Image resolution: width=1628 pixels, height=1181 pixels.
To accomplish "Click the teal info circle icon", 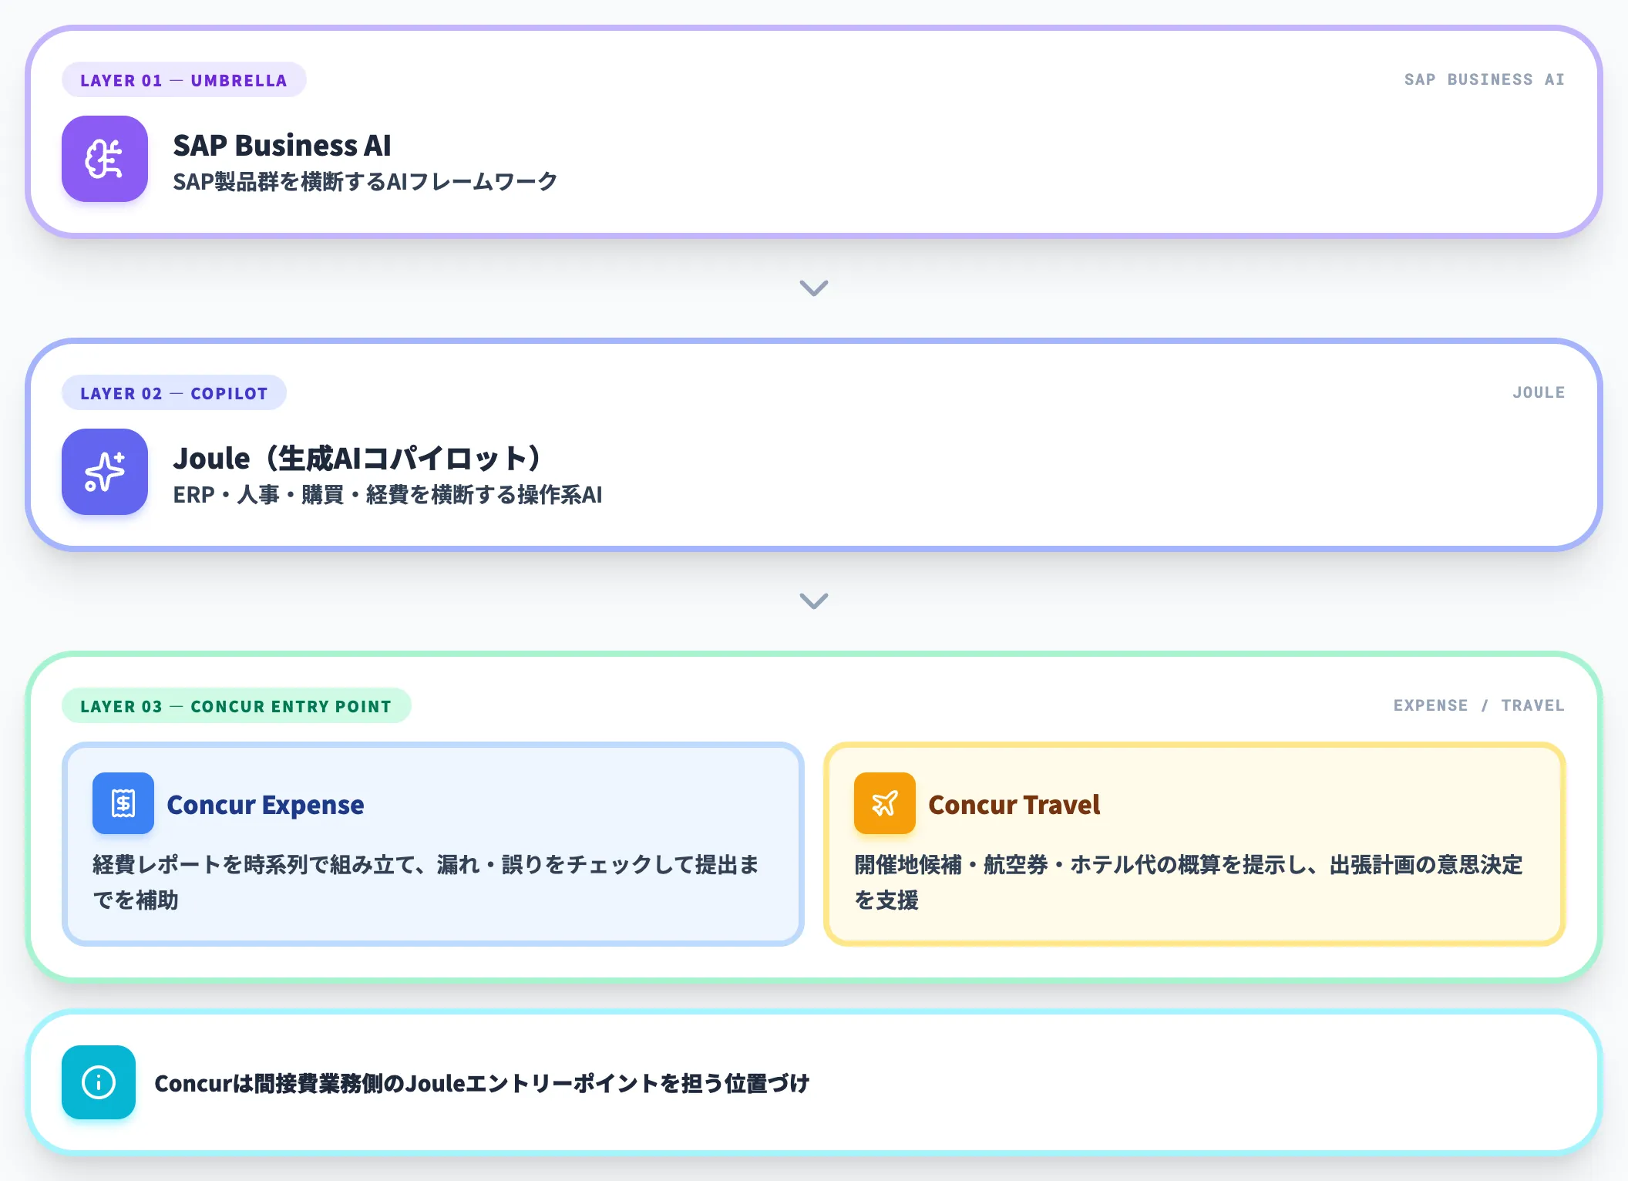I will click(99, 1082).
